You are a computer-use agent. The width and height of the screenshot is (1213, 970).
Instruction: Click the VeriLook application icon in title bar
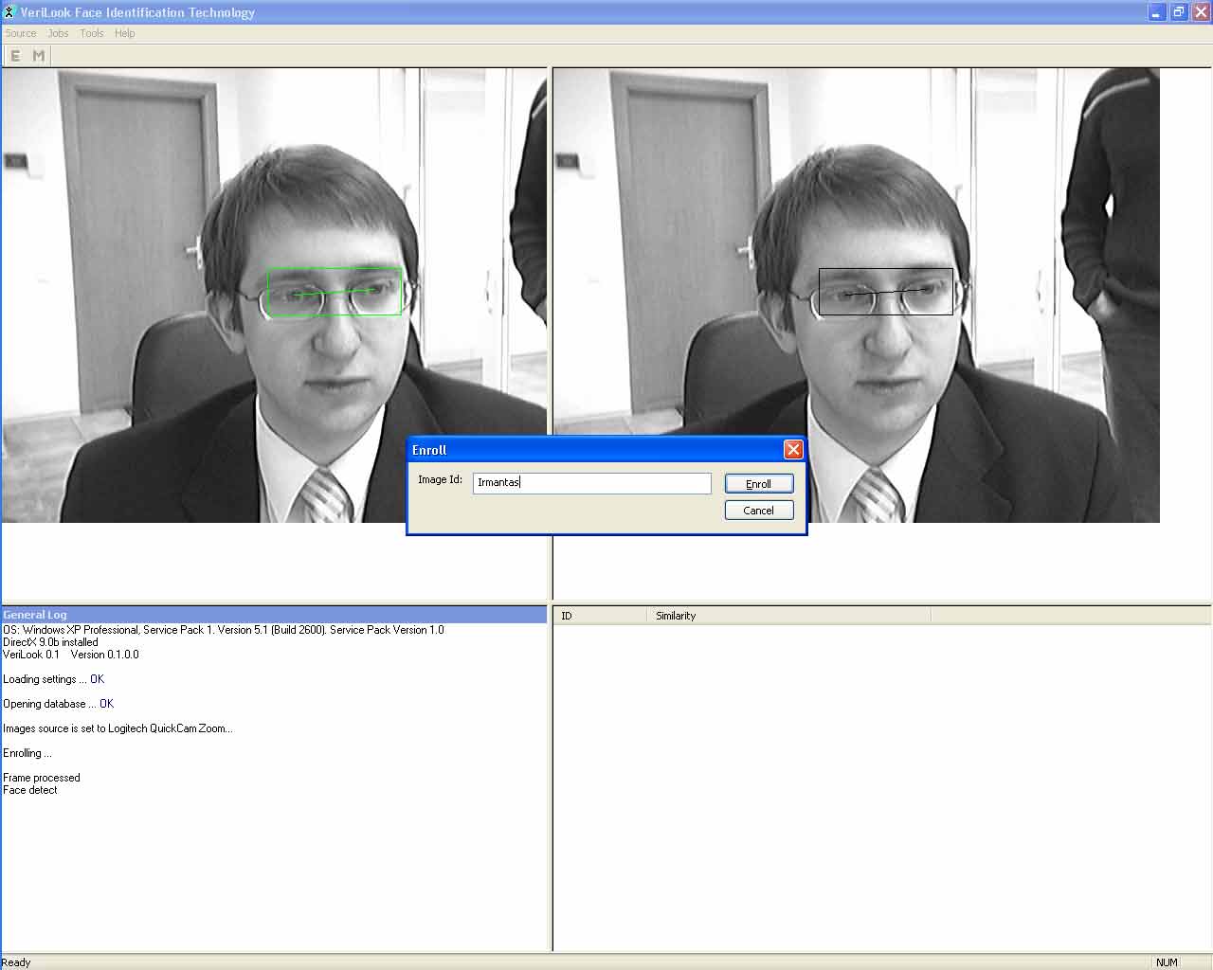[x=9, y=12]
